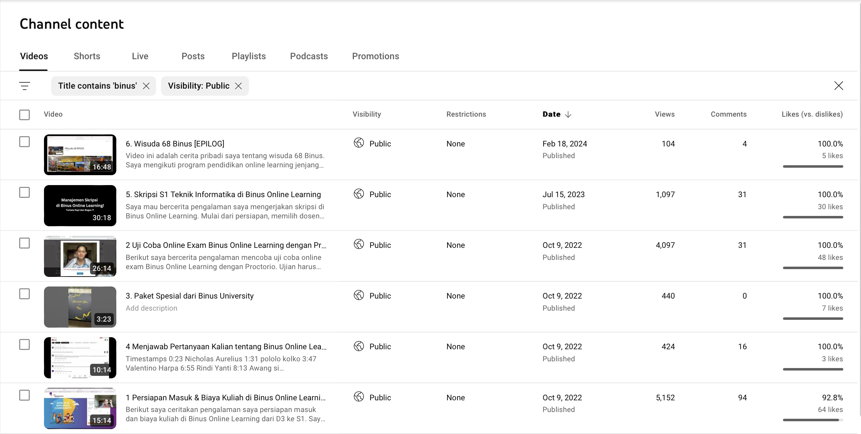
Task: Switch to the Playlists tab
Action: [x=249, y=56]
